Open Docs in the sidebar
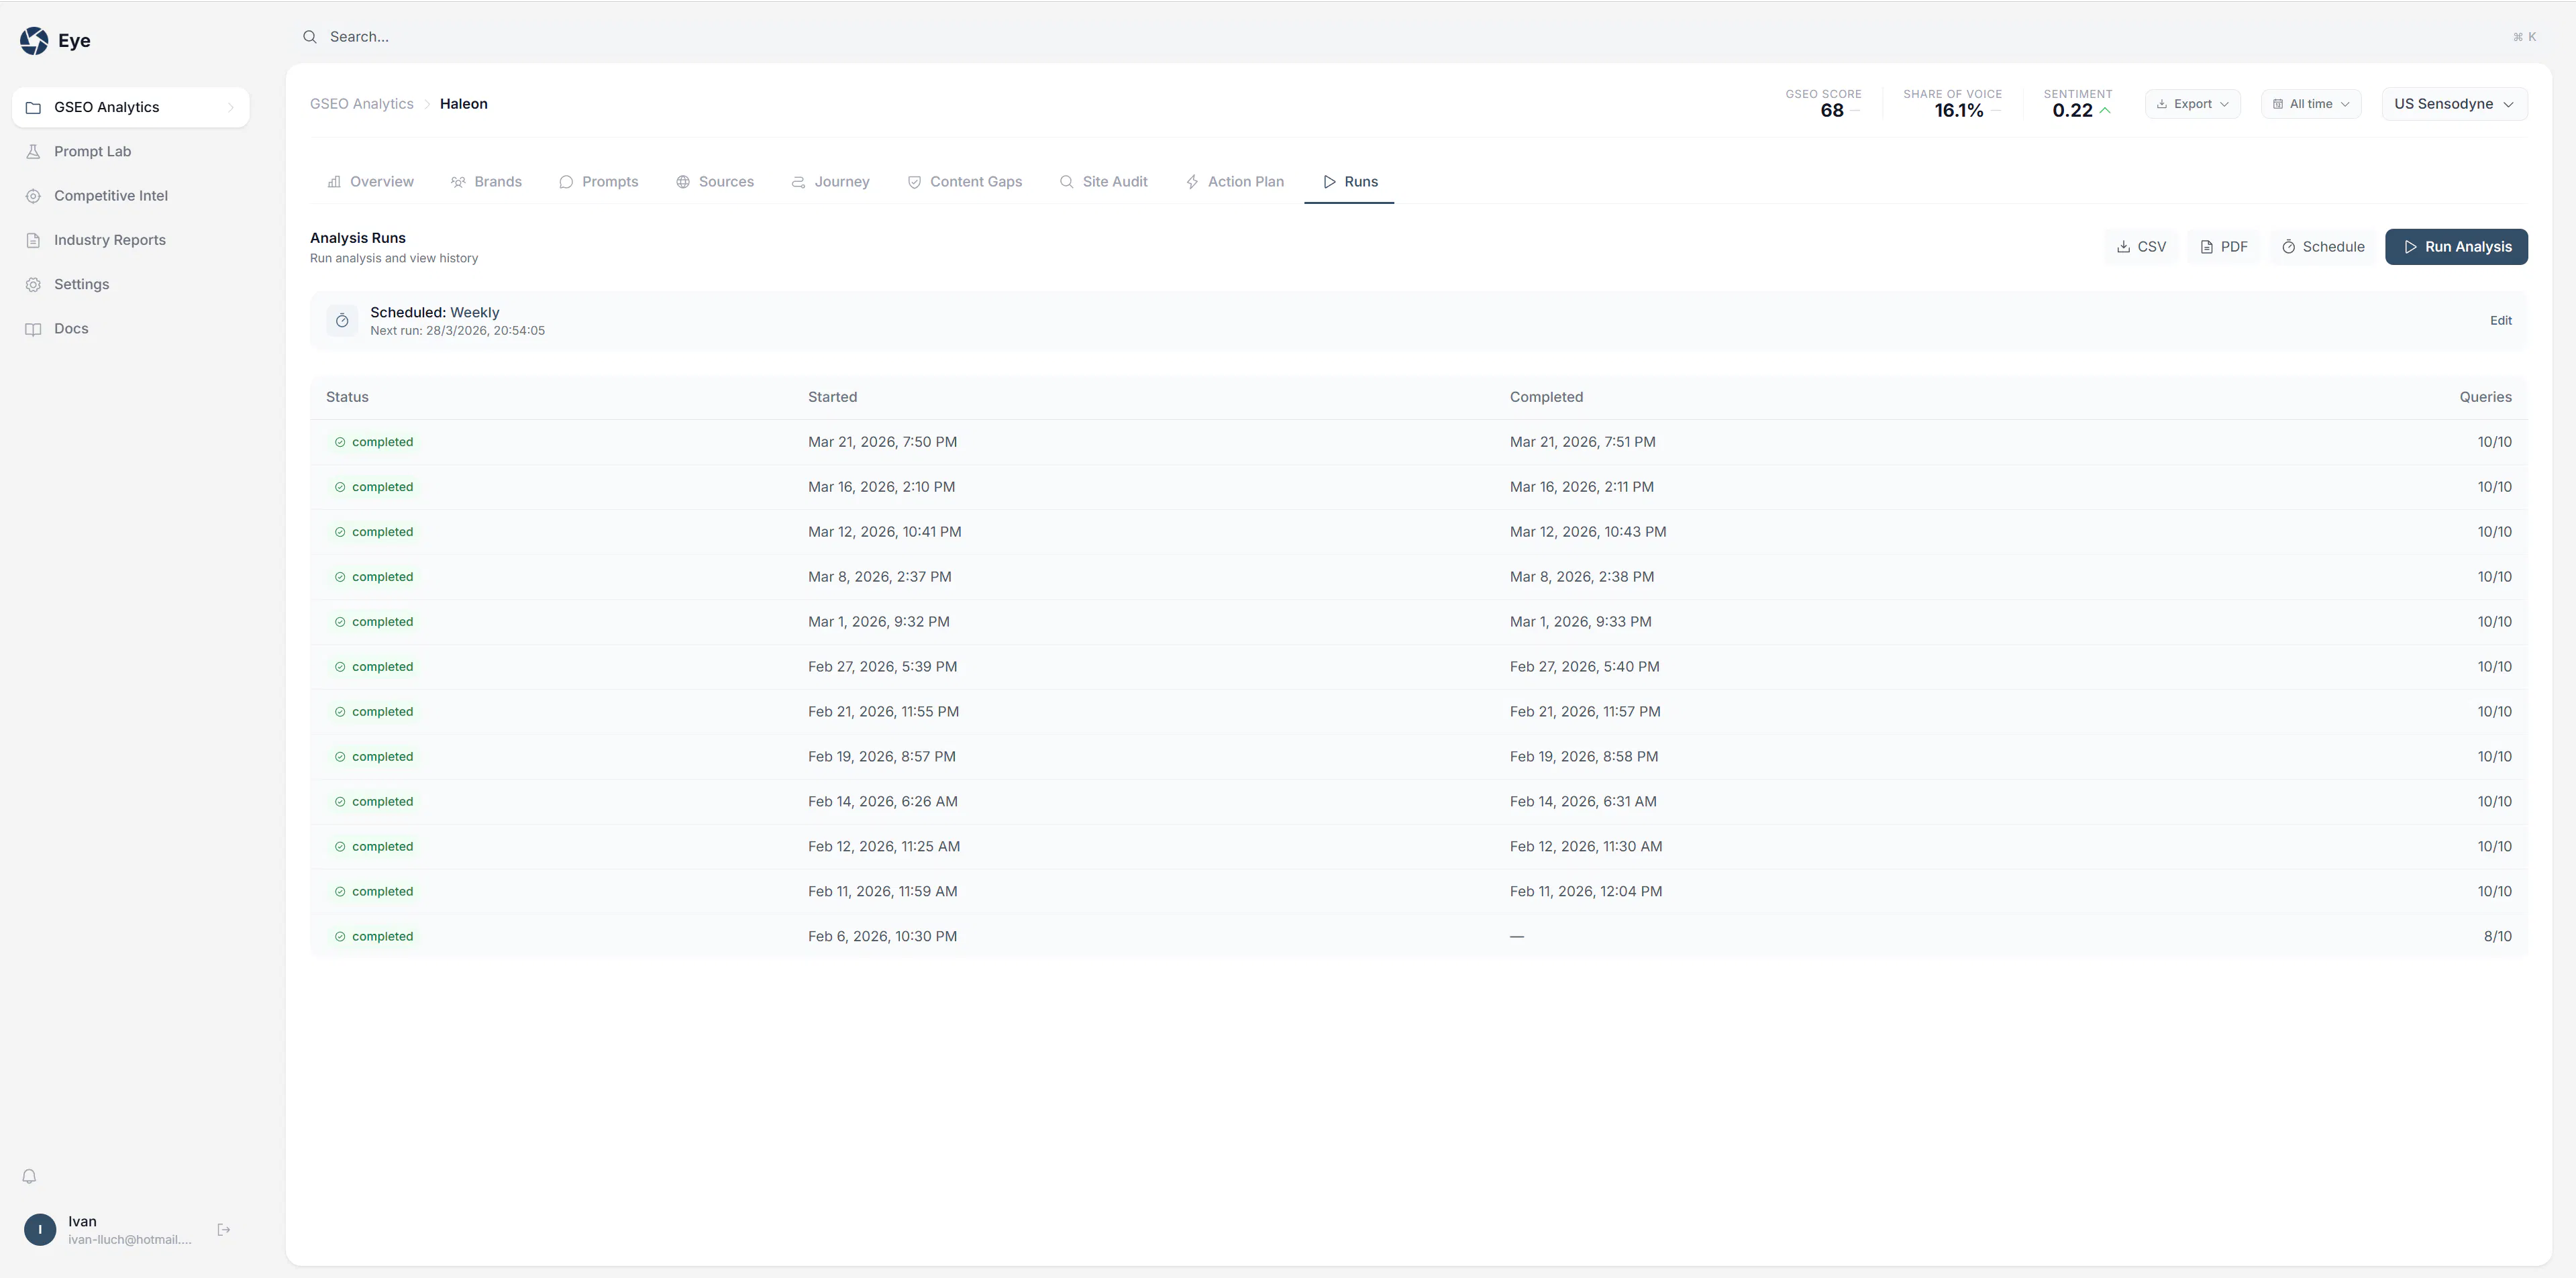This screenshot has width=2576, height=1278. point(130,329)
